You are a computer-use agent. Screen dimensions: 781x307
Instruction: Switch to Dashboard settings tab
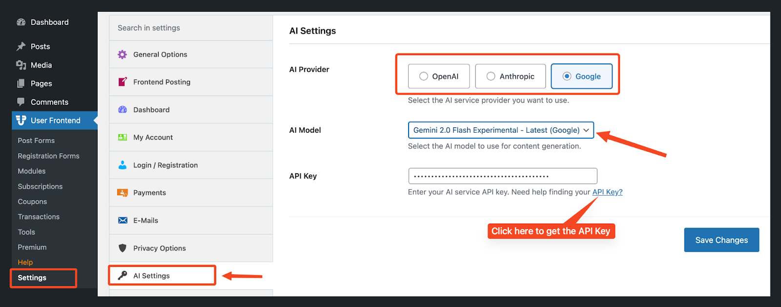(x=191, y=110)
